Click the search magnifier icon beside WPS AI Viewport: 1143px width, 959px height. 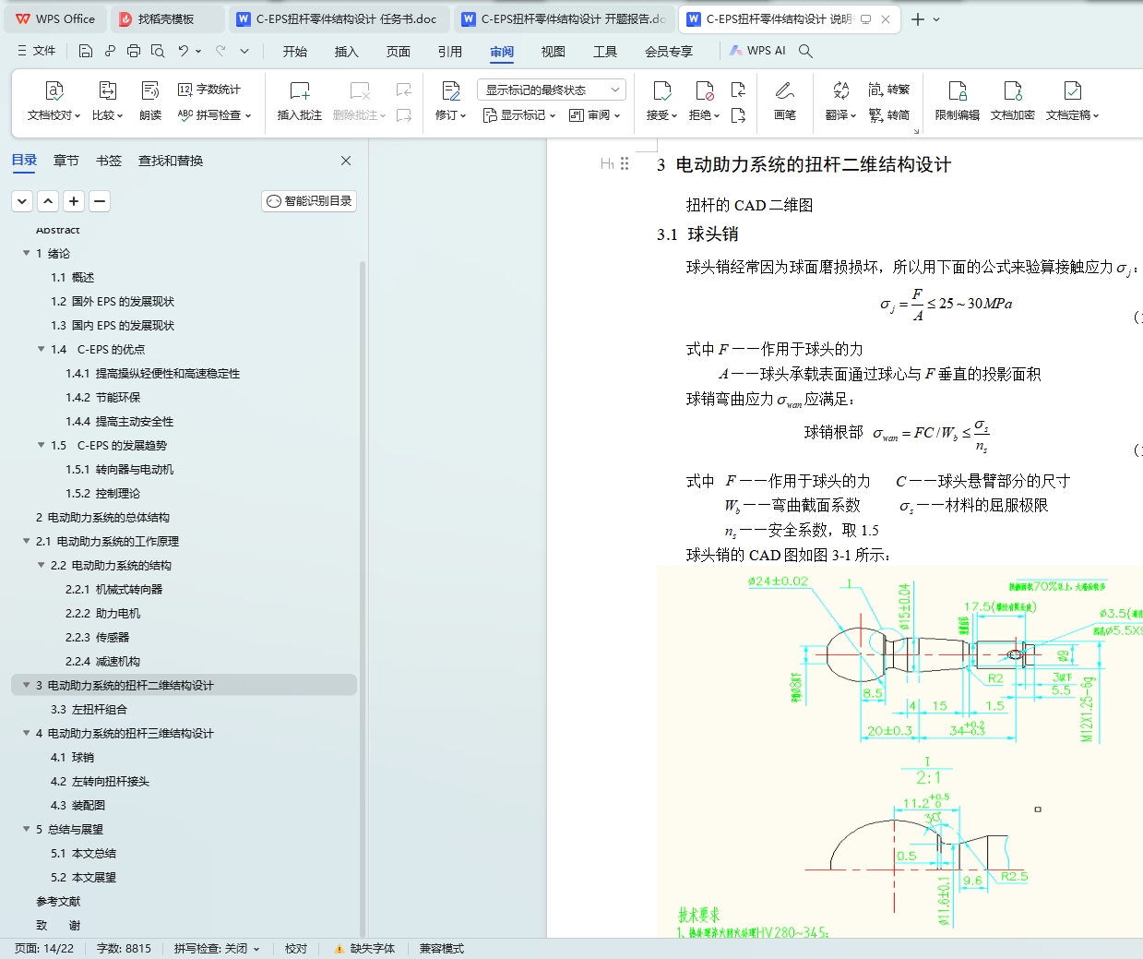[805, 51]
